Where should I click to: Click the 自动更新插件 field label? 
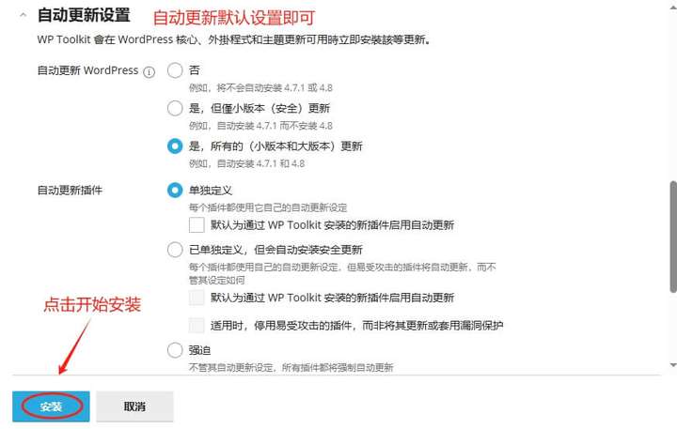click(70, 191)
